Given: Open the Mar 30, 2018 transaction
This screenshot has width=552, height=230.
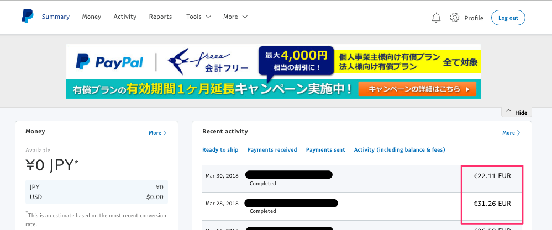Looking at the screenshot, I should (361, 179).
